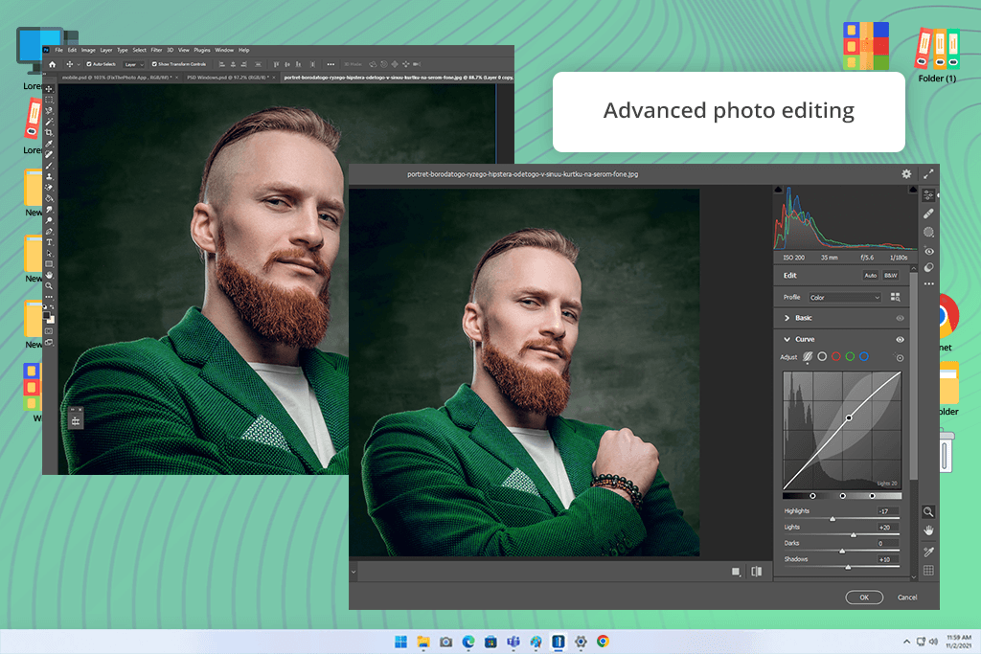Switch to PSD Windows.psd document tab
The width and height of the screenshot is (981, 654).
pos(228,78)
